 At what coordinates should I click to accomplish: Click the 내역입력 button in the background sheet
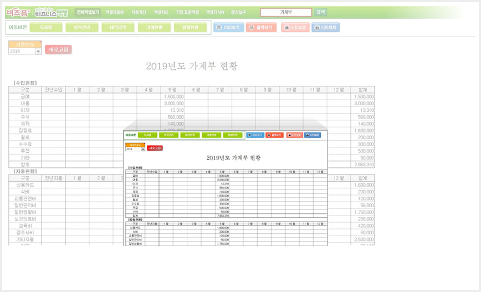tap(118, 27)
